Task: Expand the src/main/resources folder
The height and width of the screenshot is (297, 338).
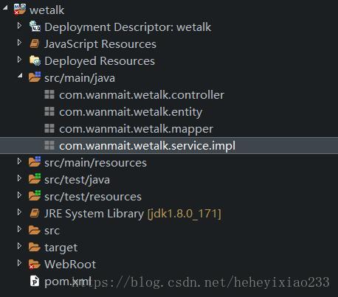Action: (x=19, y=161)
